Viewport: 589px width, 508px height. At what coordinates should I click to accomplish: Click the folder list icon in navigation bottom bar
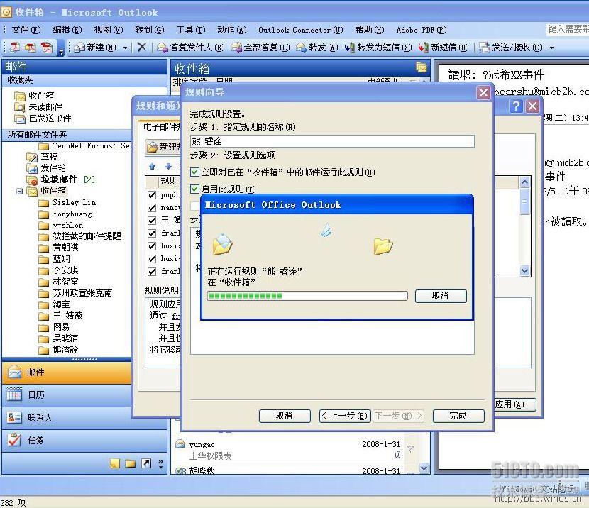[131, 464]
